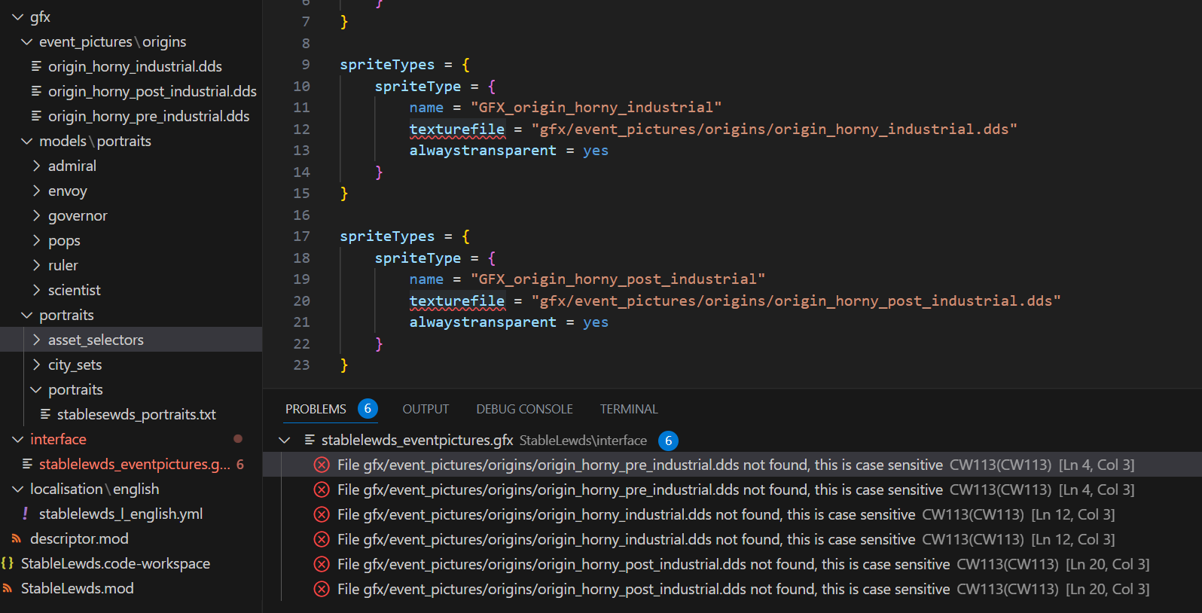Screen dimensions: 1202x613
Task: Click StableLewds.code-workspace braces icon
Action: coord(8,563)
